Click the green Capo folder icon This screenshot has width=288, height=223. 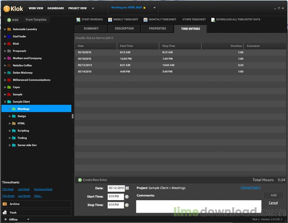9,87
